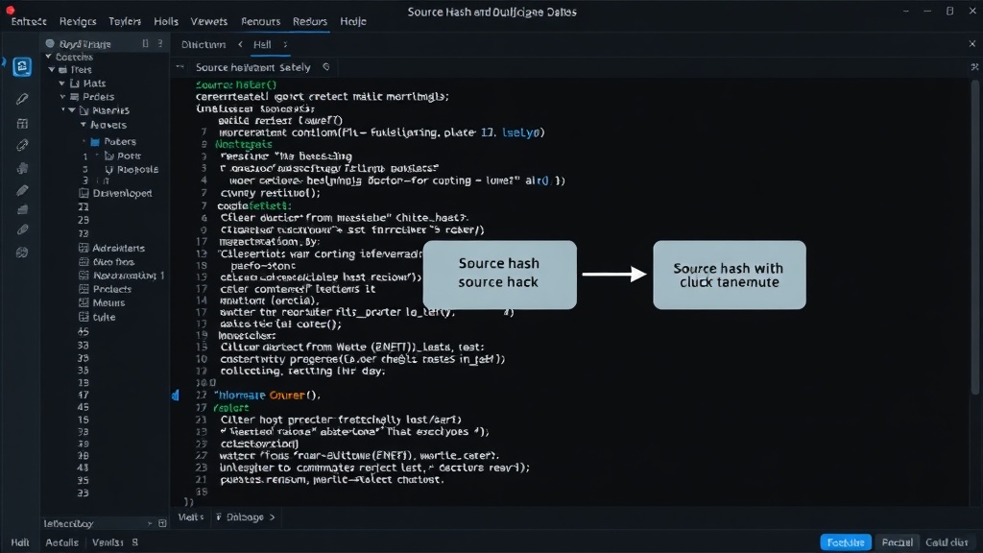This screenshot has height=553, width=983.
Task: Click 'Hdit' in the status bar
Action: point(20,542)
